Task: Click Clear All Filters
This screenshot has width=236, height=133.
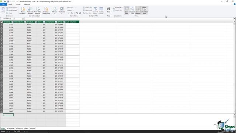Action: click(x=95, y=10)
